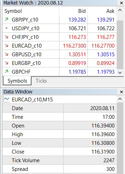The height and width of the screenshot is (174, 125).
Task: Click the red down arrow beside GBPUSD_c10
Action: (x=7, y=54)
